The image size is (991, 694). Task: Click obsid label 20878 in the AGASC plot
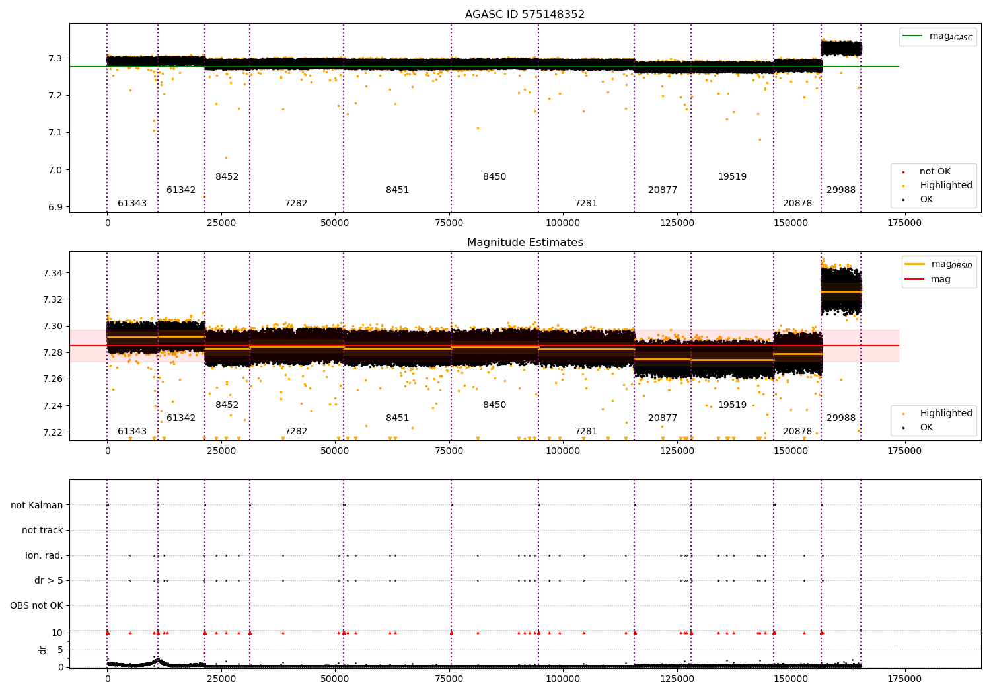(797, 204)
